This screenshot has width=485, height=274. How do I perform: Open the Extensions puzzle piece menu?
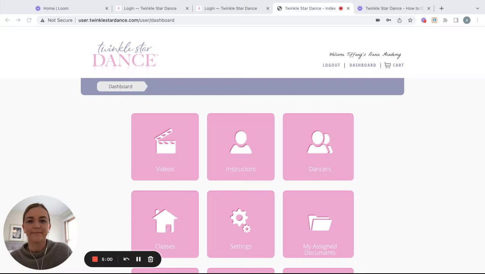click(445, 20)
